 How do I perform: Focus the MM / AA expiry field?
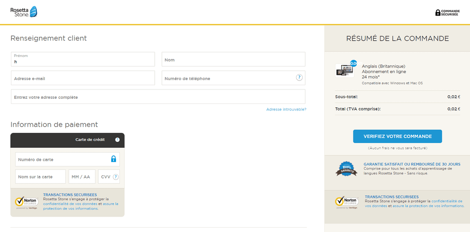point(82,177)
